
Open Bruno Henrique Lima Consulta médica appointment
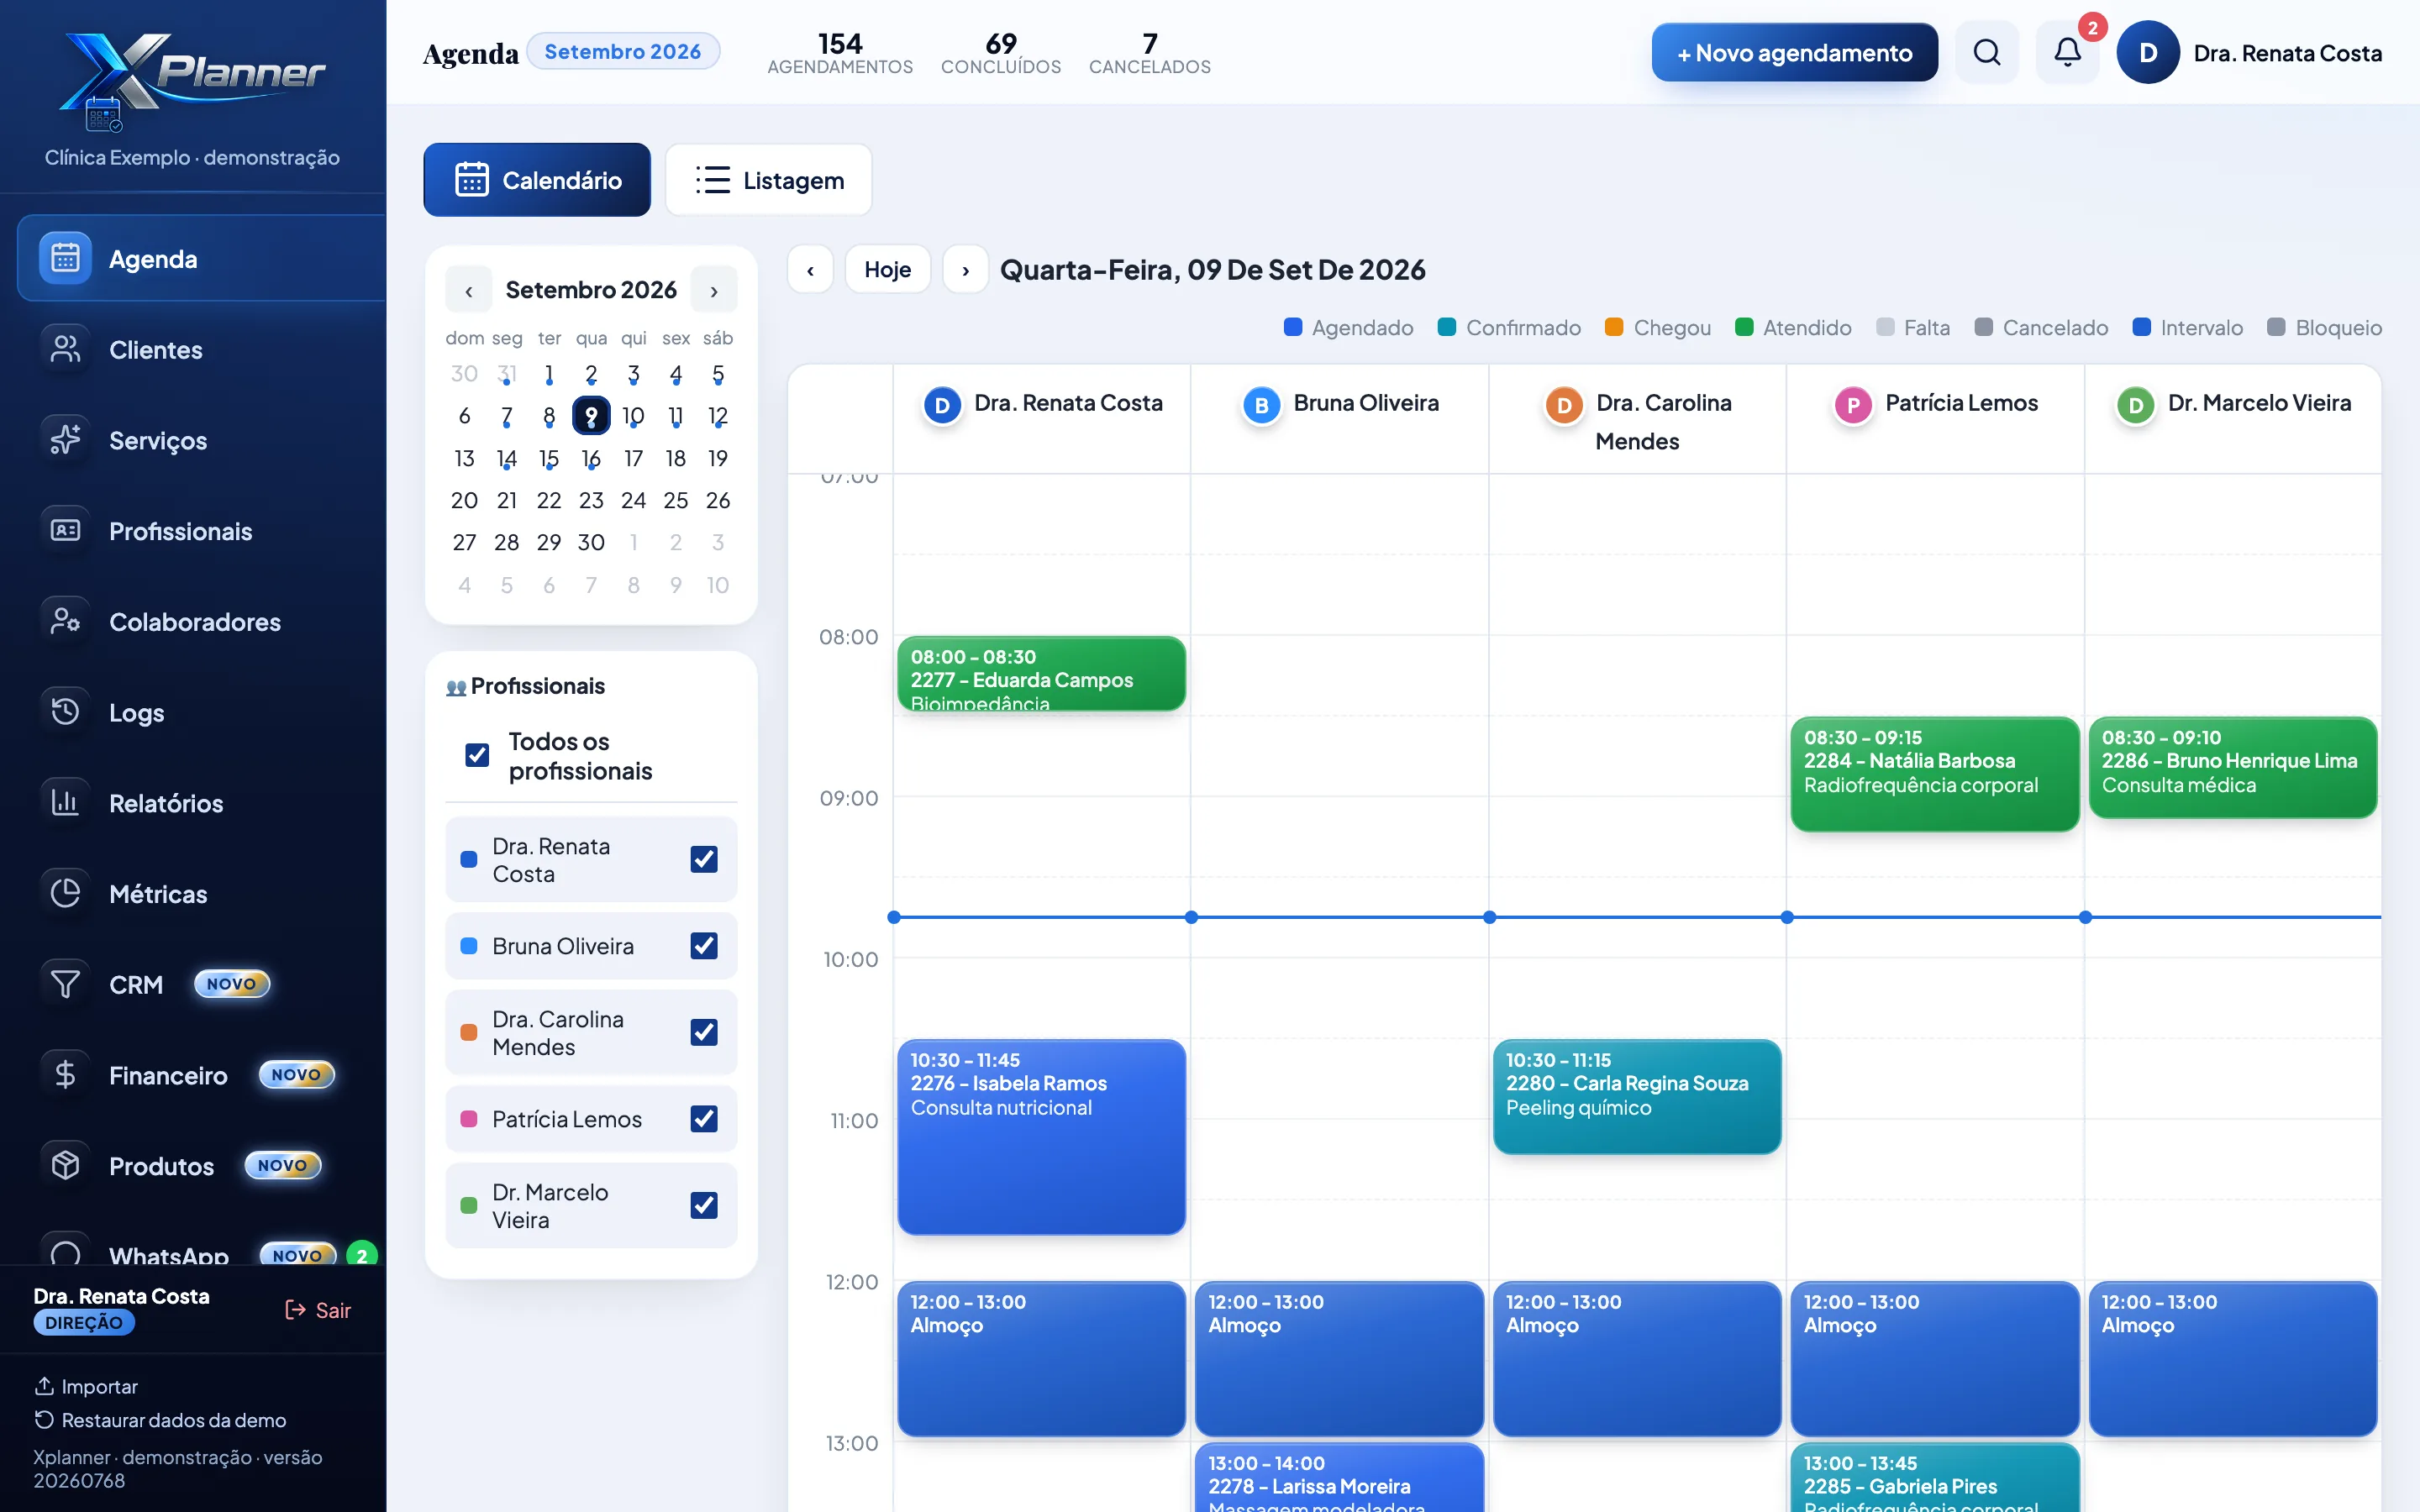click(2232, 767)
